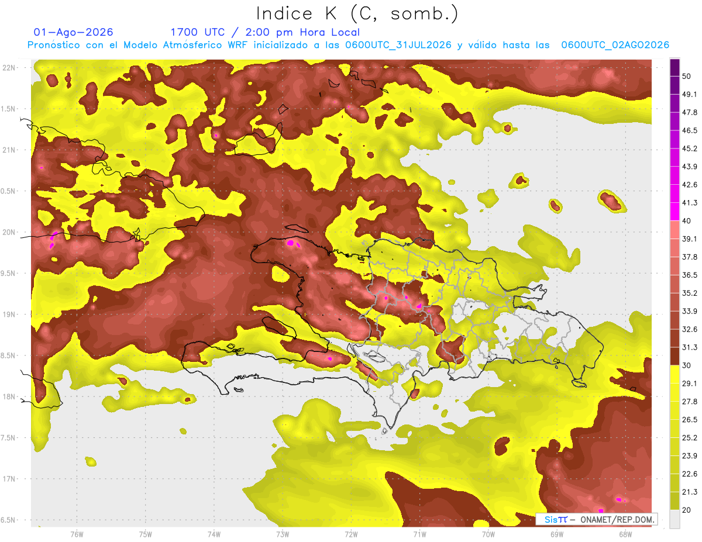This screenshot has width=702, height=542.
Task: Click the longitude label "76W"
Action: coord(77,534)
